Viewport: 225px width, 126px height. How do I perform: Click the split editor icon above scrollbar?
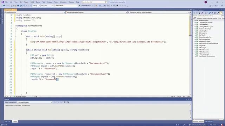click(190, 13)
